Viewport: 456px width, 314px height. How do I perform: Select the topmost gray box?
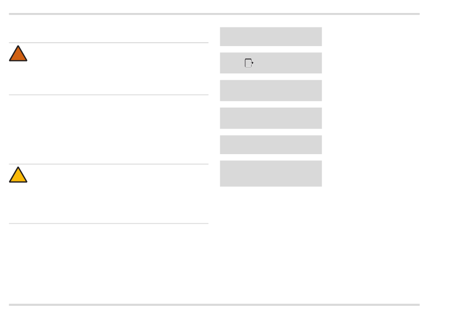271,36
